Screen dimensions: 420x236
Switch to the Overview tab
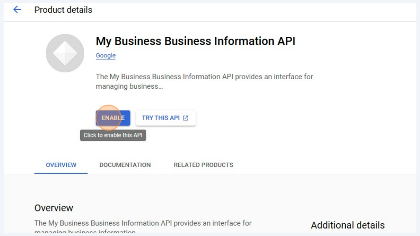click(61, 165)
